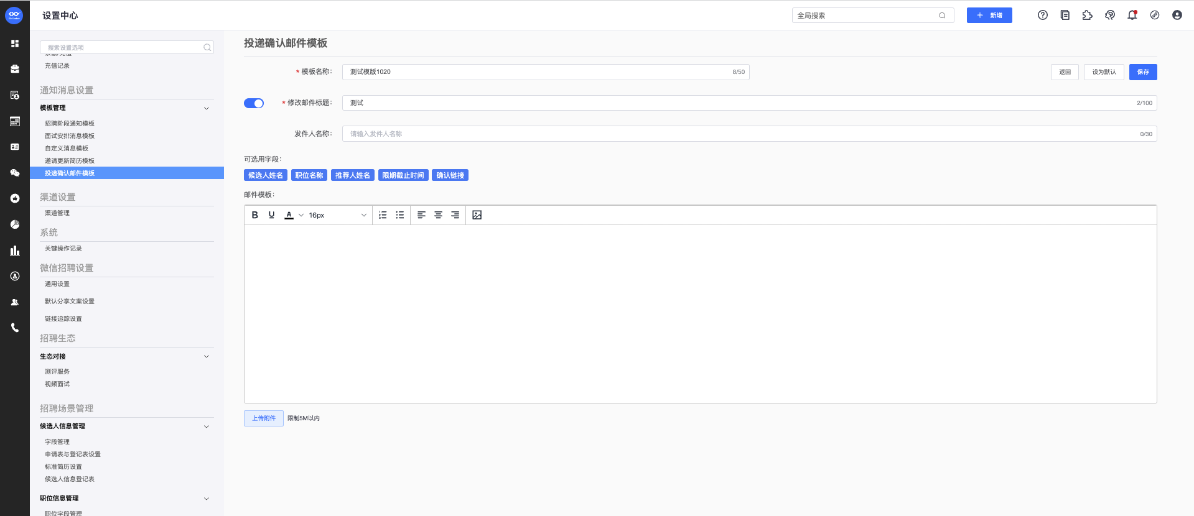This screenshot has height=516, width=1194.
Task: Open the documents icon in top bar
Action: point(1065,15)
